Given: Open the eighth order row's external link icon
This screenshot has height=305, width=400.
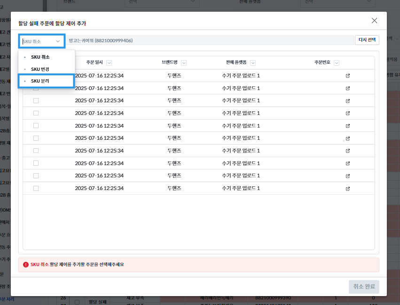Looking at the screenshot, I should 347,163.
